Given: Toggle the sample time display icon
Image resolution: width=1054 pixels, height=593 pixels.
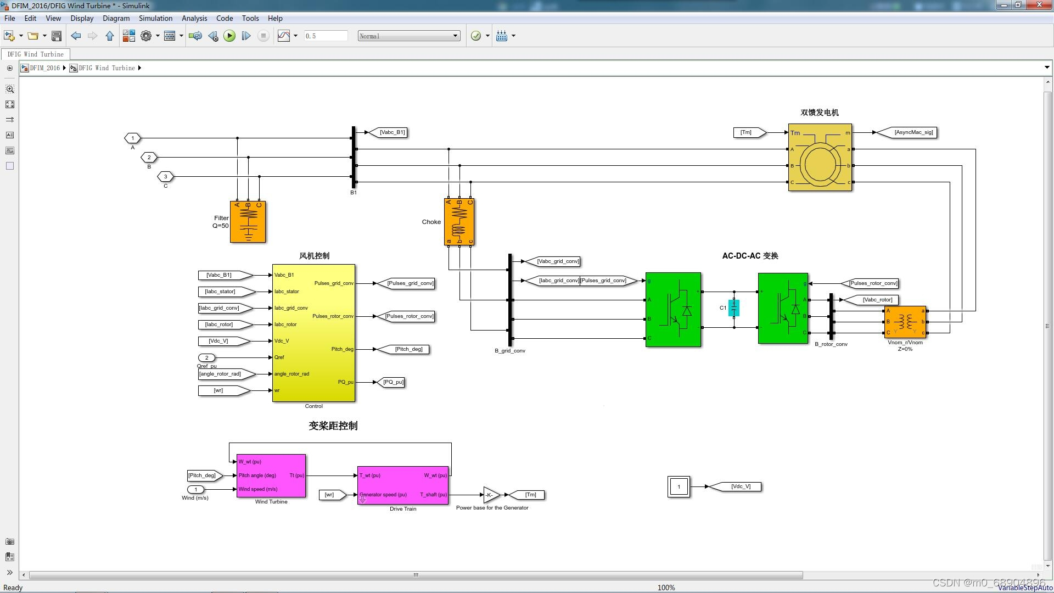Looking at the screenshot, I should point(10,120).
